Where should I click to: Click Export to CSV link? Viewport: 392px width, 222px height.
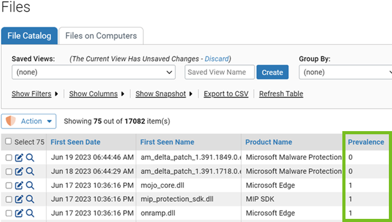click(226, 94)
